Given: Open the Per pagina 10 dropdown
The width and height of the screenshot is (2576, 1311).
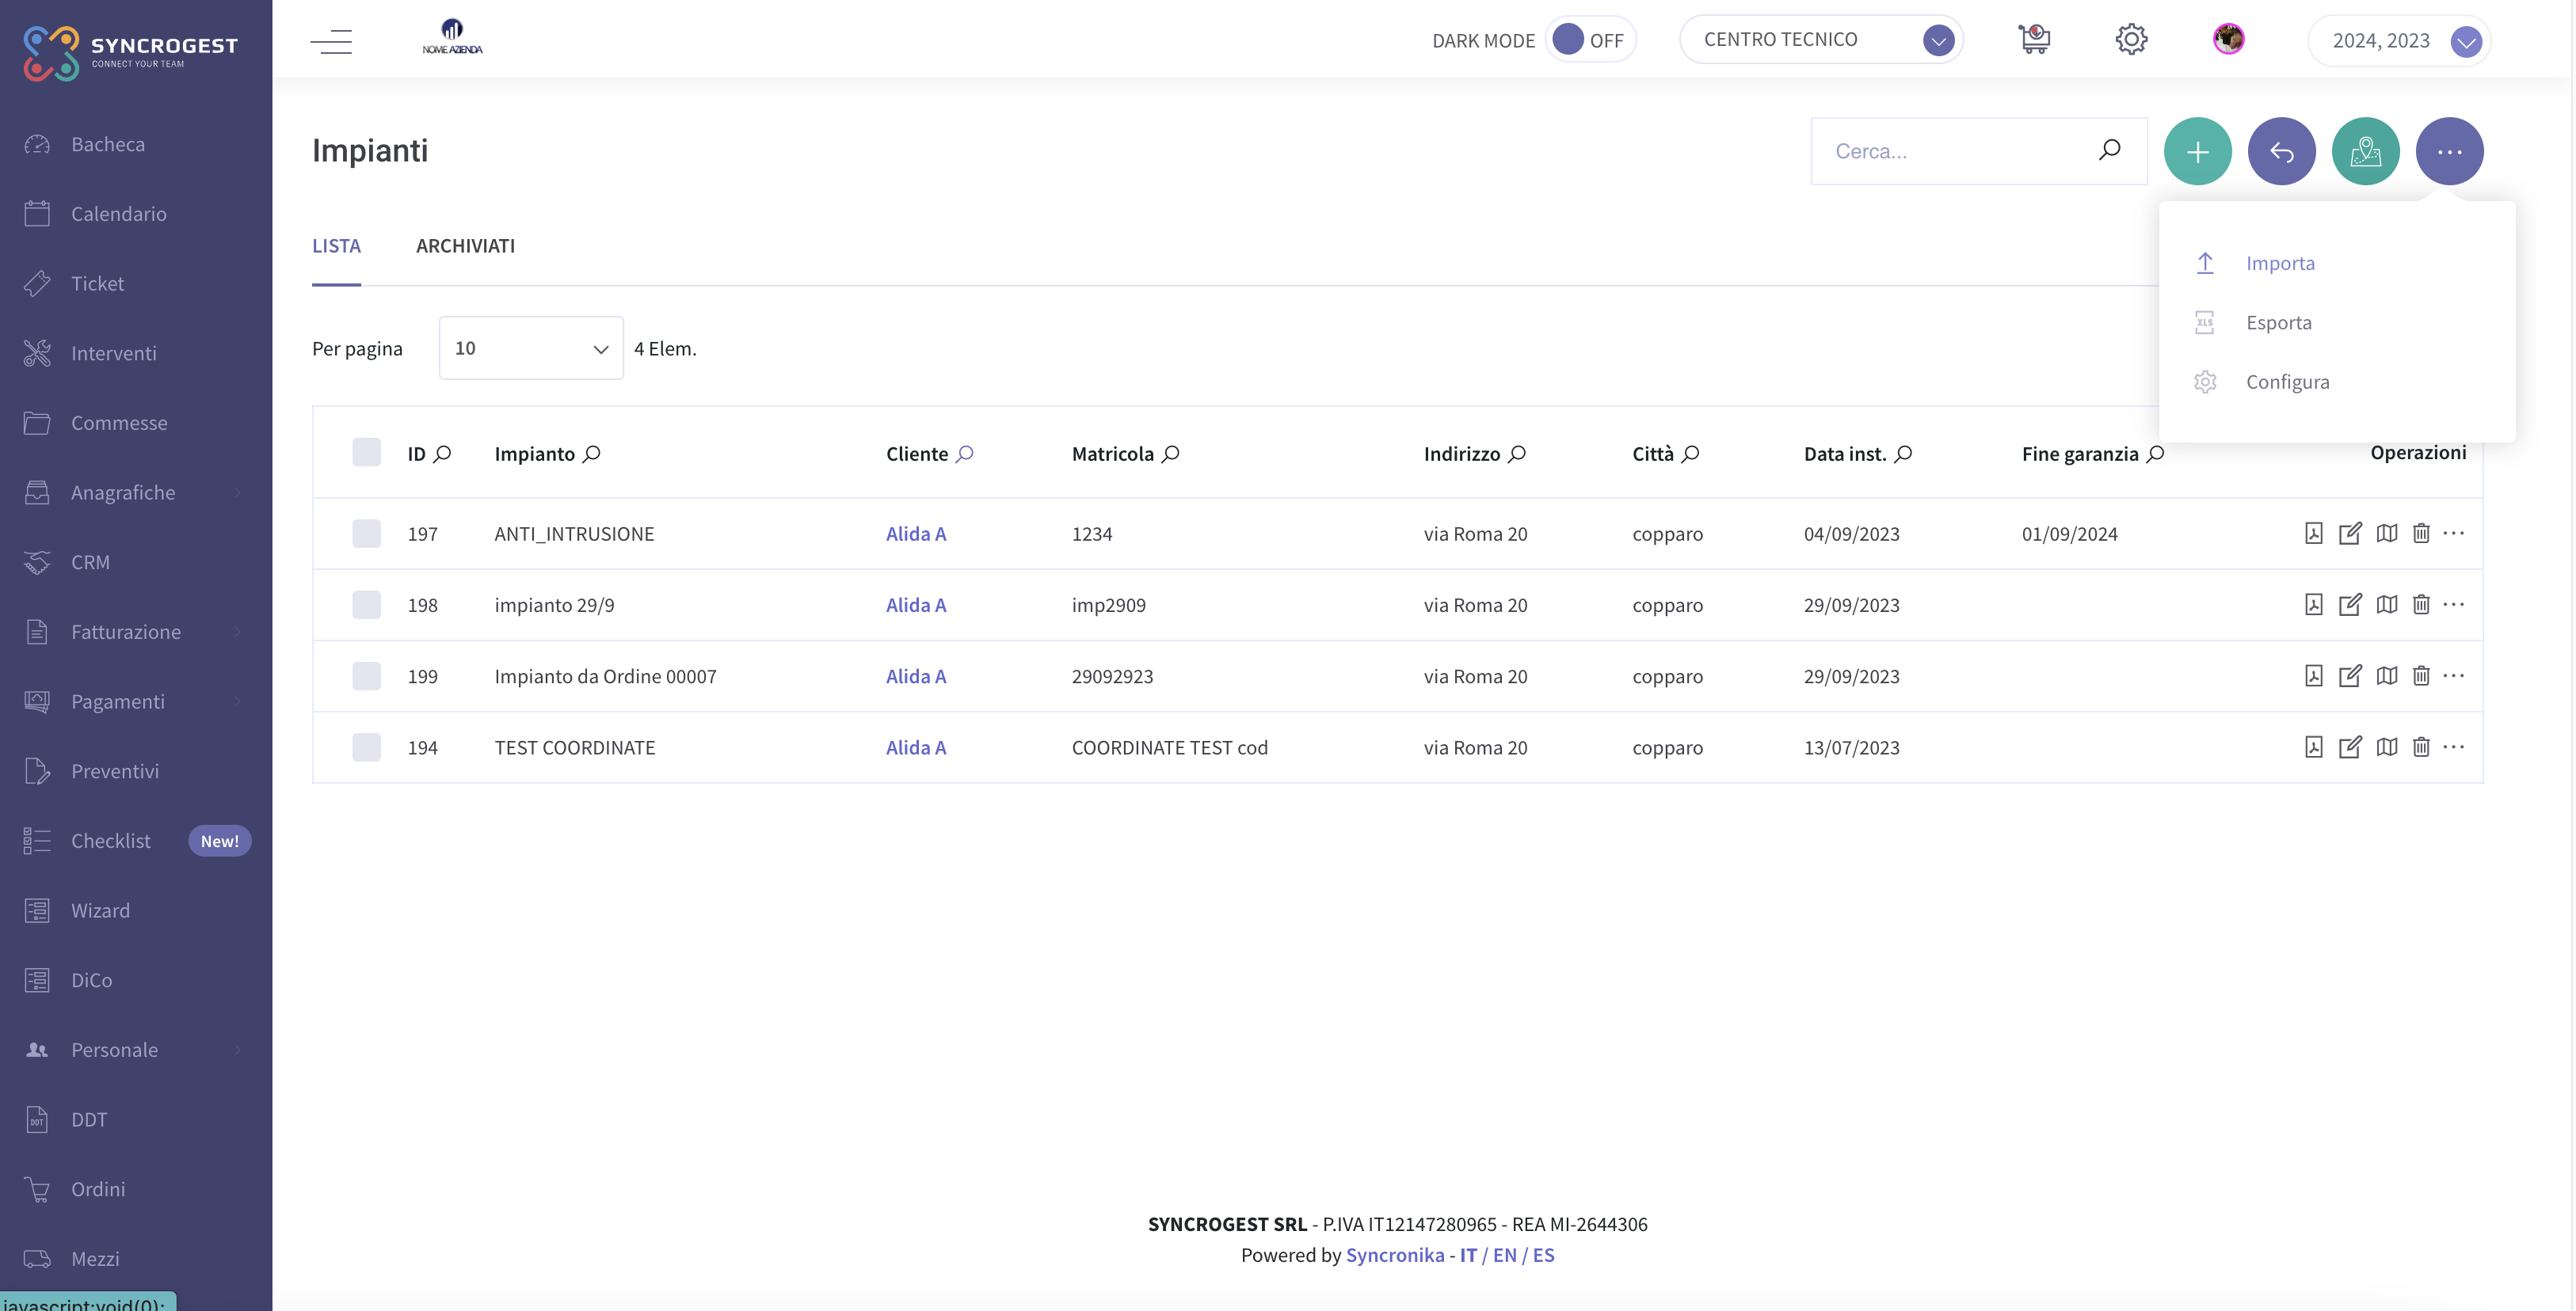Looking at the screenshot, I should [531, 348].
